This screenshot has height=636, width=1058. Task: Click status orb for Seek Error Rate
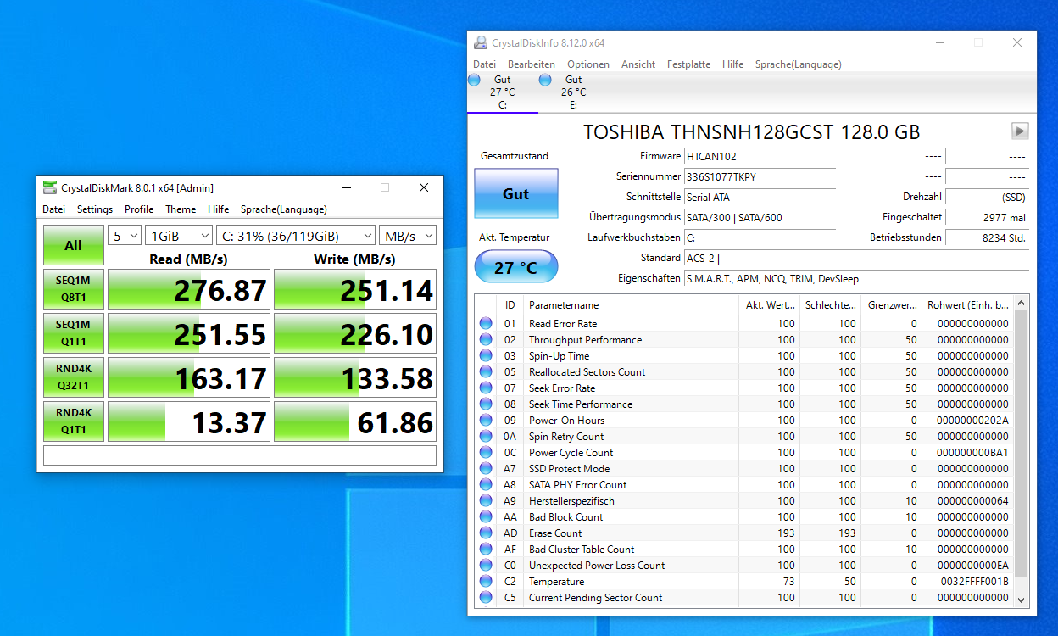pos(486,388)
